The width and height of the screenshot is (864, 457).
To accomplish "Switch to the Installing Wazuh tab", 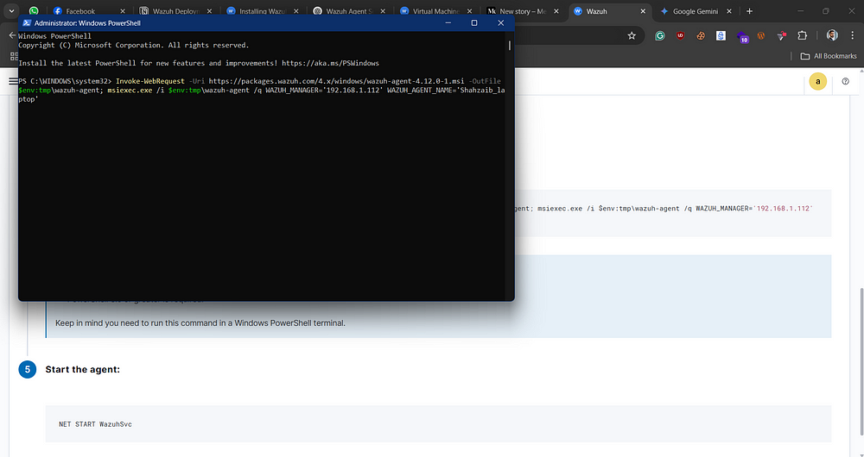I will (257, 11).
